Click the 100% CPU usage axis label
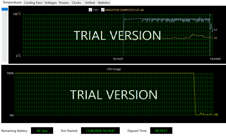This screenshot has width=226, height=136. coord(10,73)
